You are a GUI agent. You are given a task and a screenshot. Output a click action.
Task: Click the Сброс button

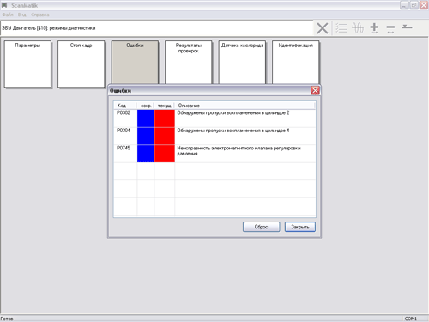click(x=261, y=227)
